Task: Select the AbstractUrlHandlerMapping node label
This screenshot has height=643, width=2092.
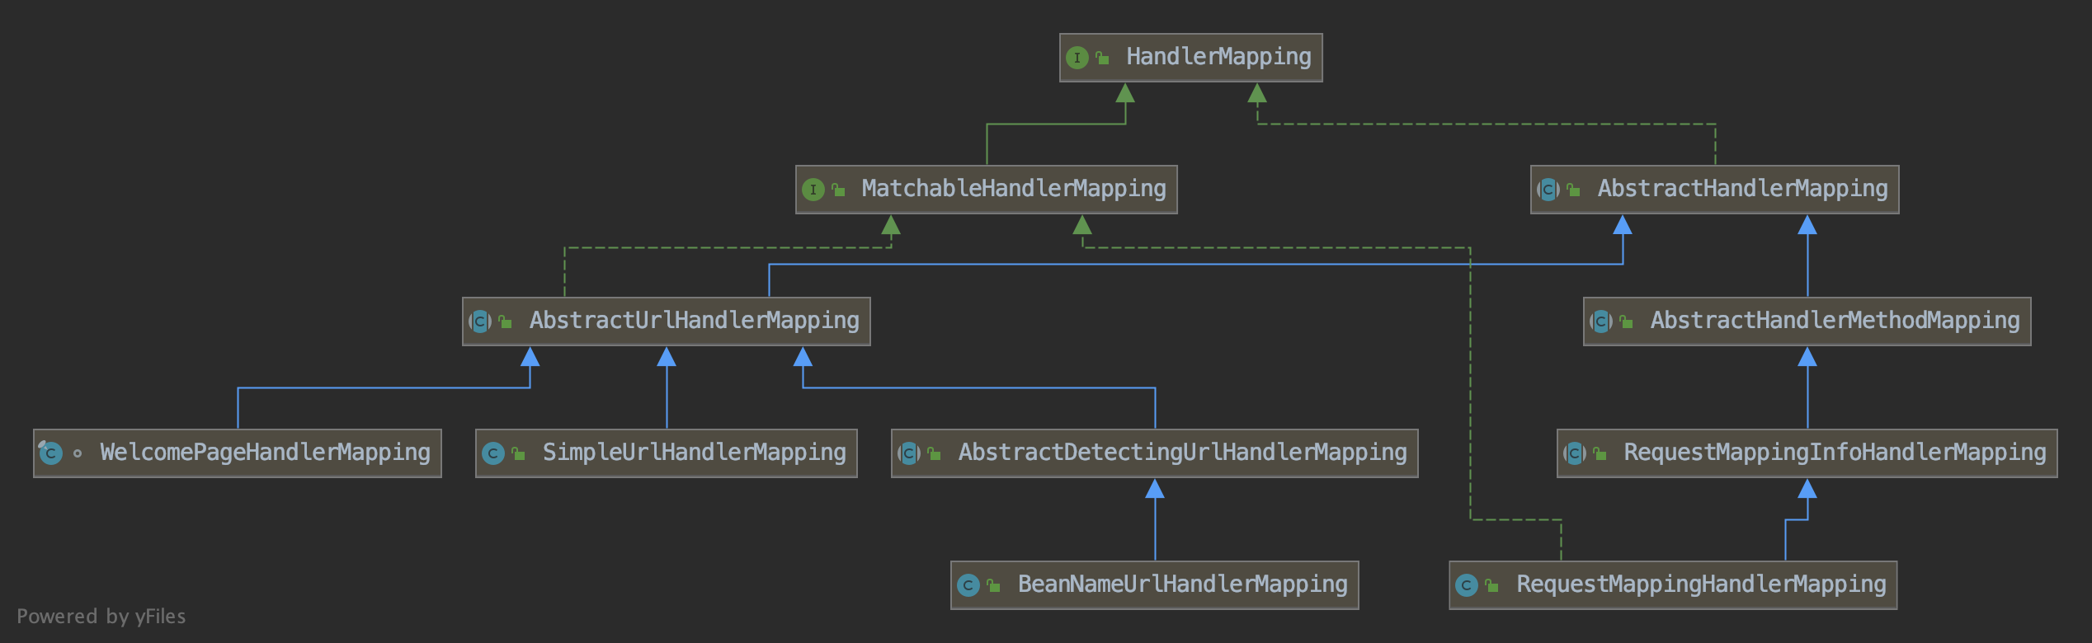Action: (x=694, y=321)
